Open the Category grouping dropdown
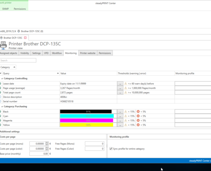 coord(8,67)
